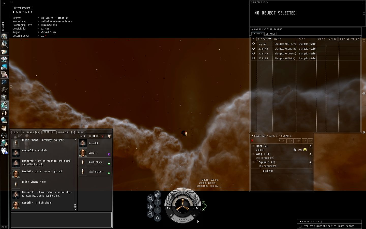Viewport: 366px width, 229px height.
Task: Open the scanner radar icon on the HUD
Action: 158,202
